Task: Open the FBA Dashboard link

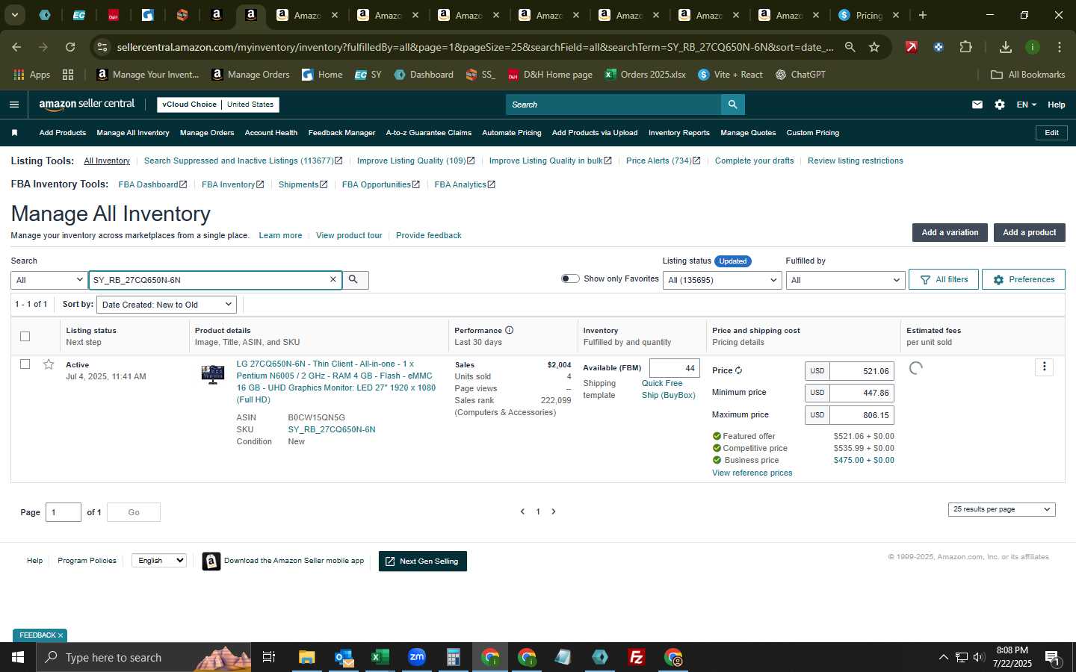Action: 152,184
